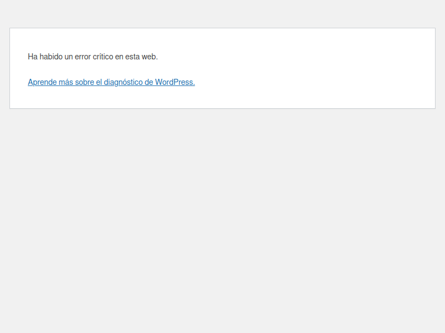445x333 pixels.
Task: Open the 'Aprende más sobre el diagnóstico de WordPress' link
Action: [x=111, y=82]
